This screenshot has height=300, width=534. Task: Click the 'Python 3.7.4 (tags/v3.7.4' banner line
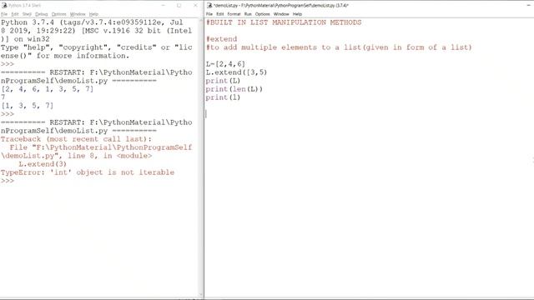(x=92, y=22)
